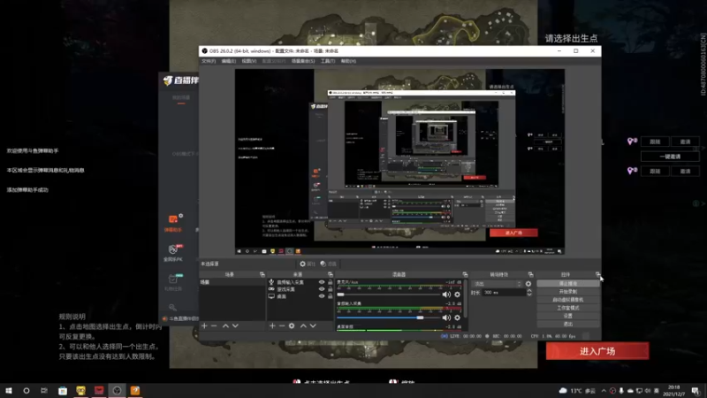This screenshot has width=707, height=398.
Task: Click the 停止推流 button in OBS controls
Action: click(x=568, y=283)
